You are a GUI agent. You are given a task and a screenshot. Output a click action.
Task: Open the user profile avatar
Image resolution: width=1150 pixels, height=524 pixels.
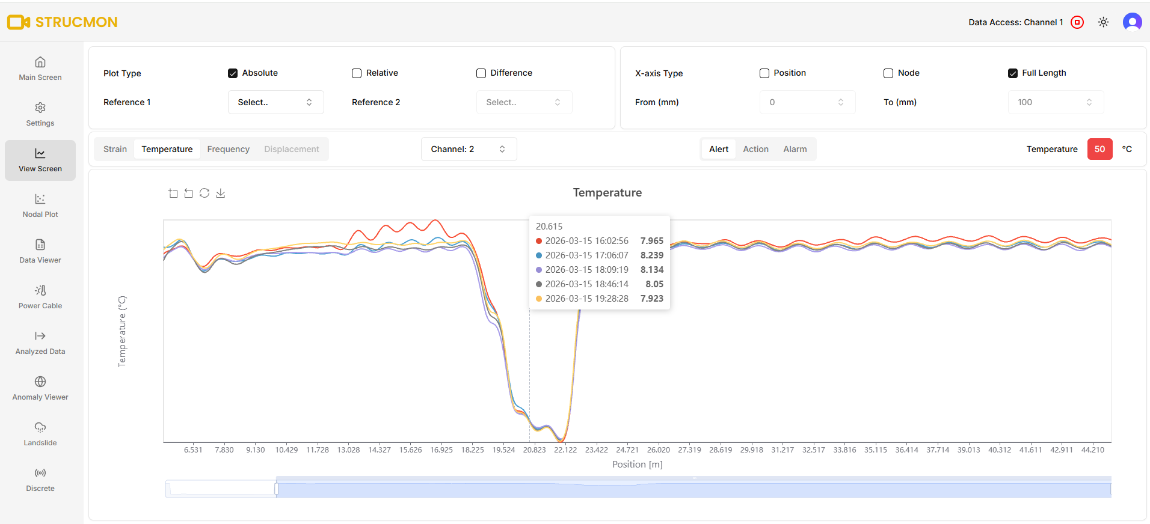pos(1132,22)
